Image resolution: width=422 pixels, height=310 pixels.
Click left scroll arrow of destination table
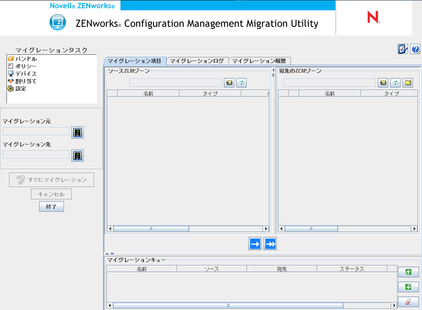coord(281,229)
